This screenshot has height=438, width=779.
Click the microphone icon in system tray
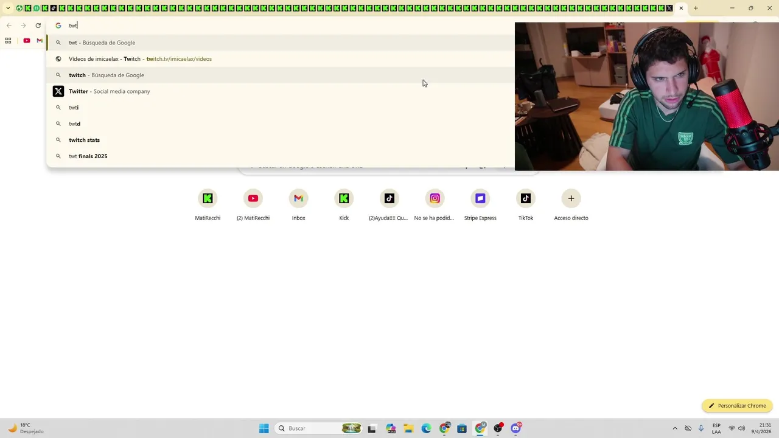click(x=701, y=428)
